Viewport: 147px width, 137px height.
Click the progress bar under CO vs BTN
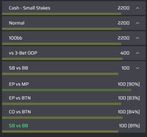pyautogui.click(x=62, y=118)
